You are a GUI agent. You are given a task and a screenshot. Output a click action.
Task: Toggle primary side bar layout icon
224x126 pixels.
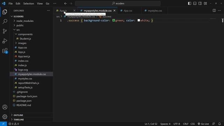click(x=189, y=3)
